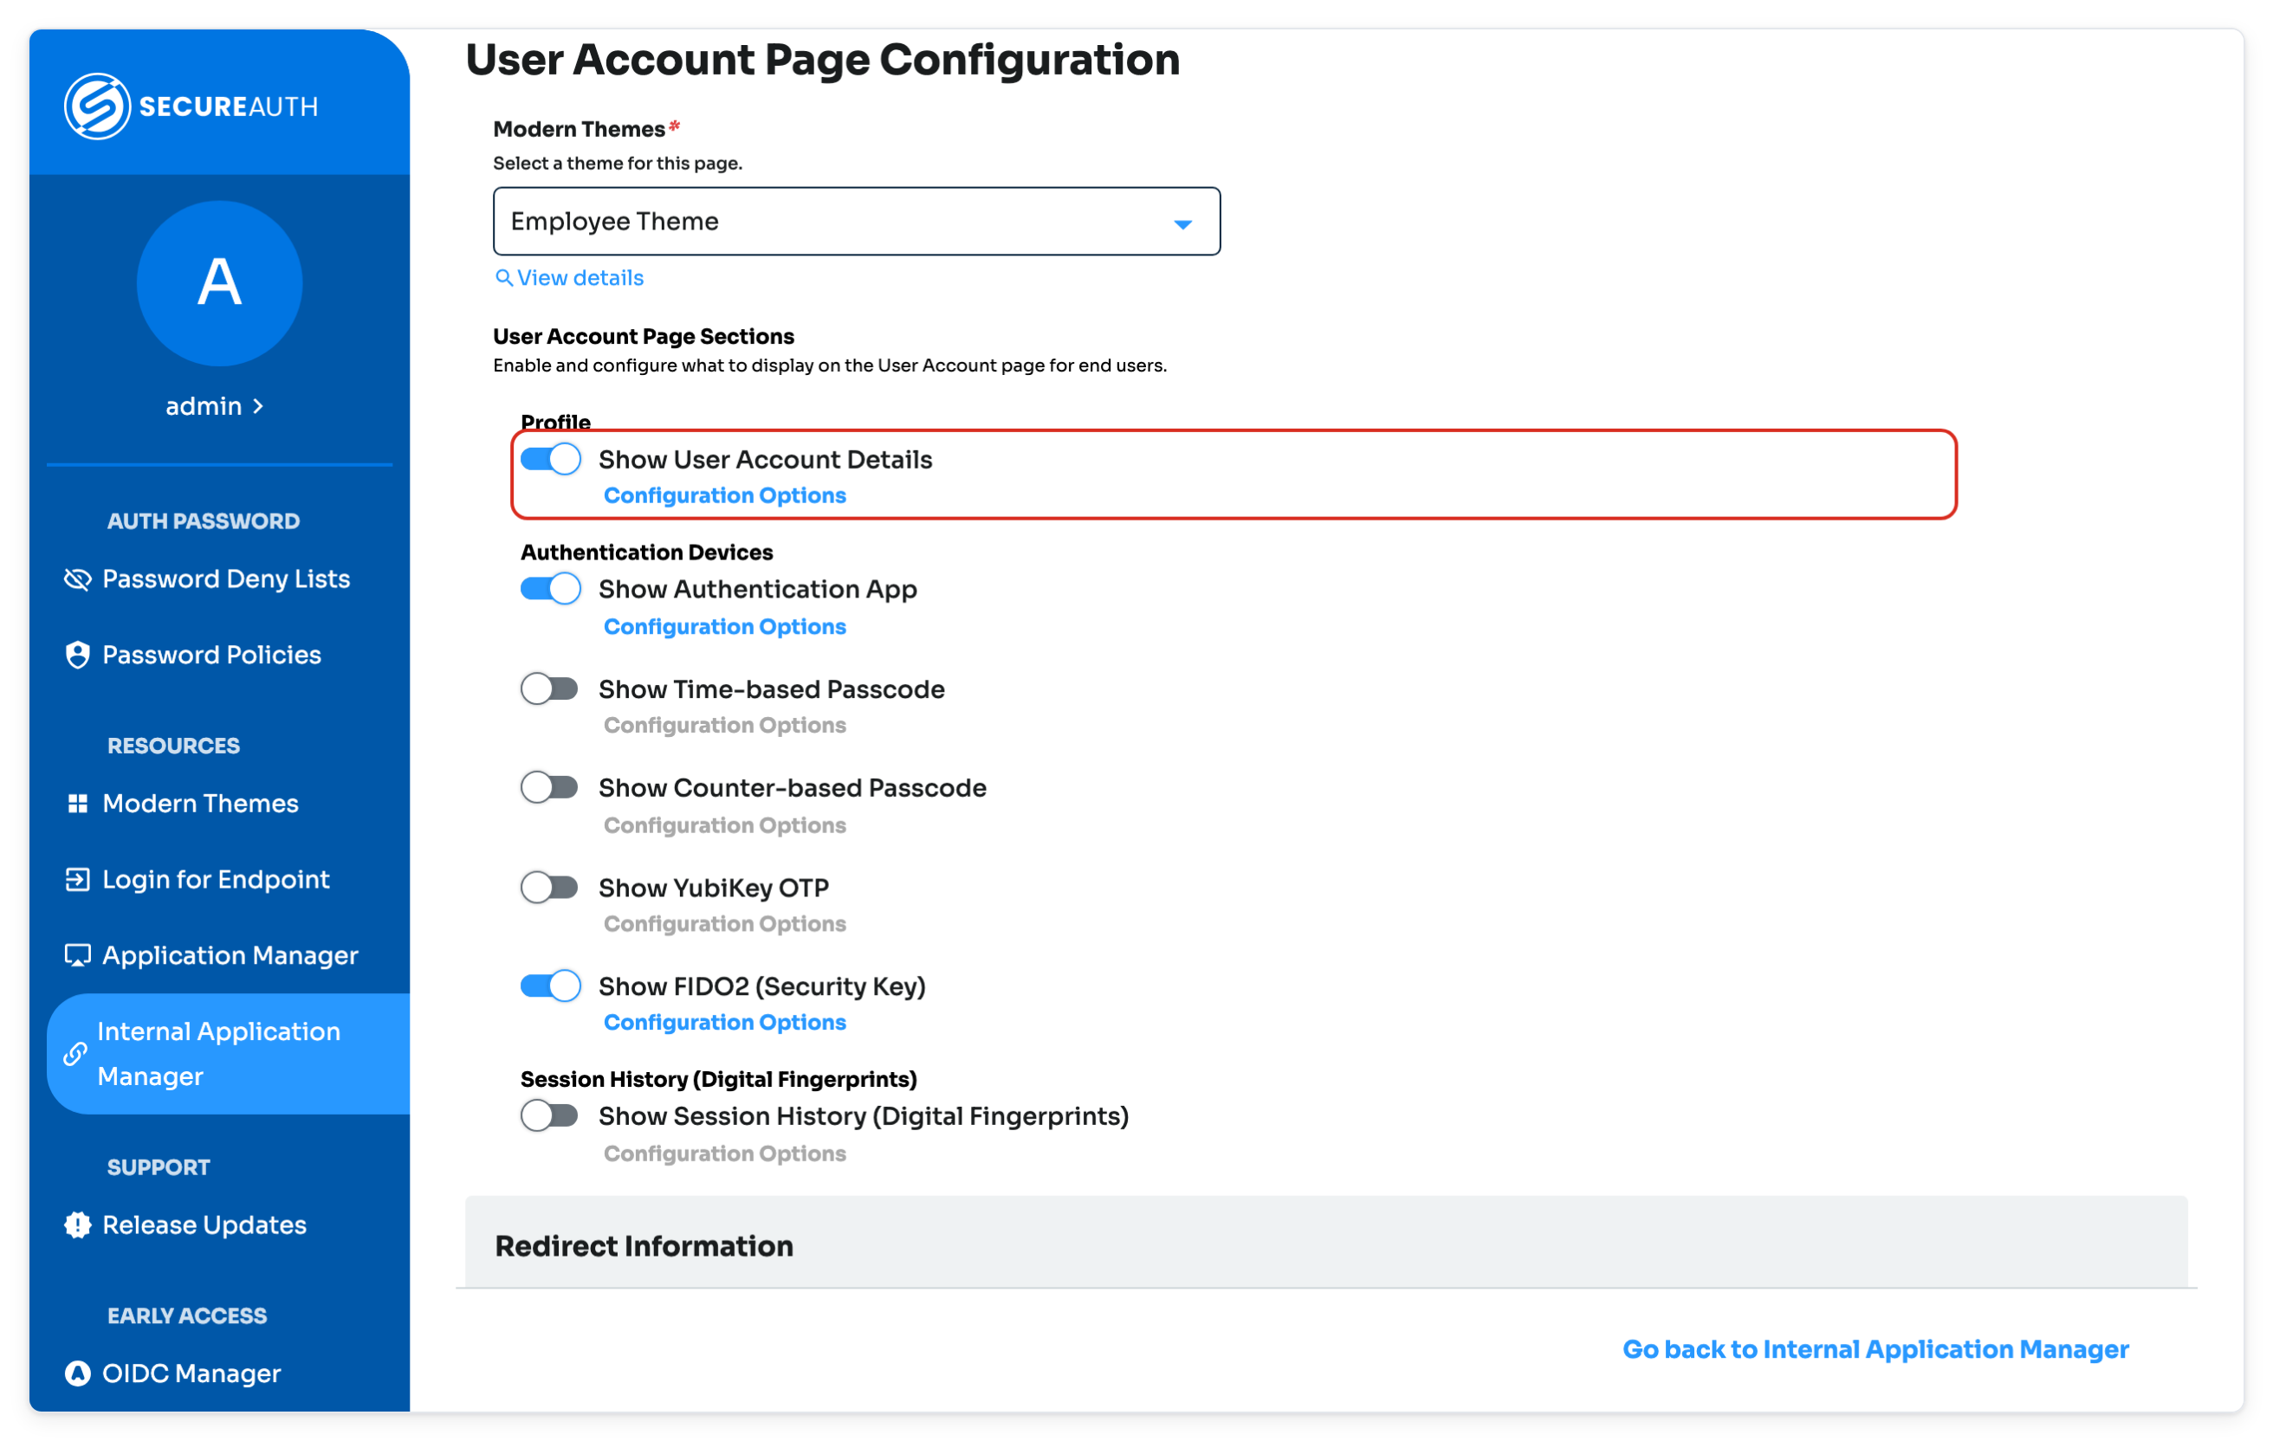Click Go back to Internal Application Manager
Screen dimensions: 2273x1441
click(x=1875, y=1349)
